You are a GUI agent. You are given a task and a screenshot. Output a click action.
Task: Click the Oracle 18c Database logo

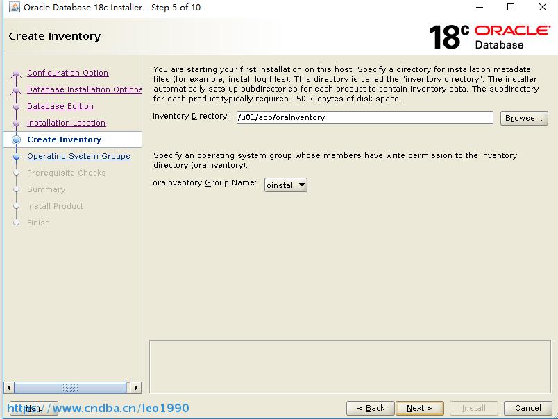(490, 37)
